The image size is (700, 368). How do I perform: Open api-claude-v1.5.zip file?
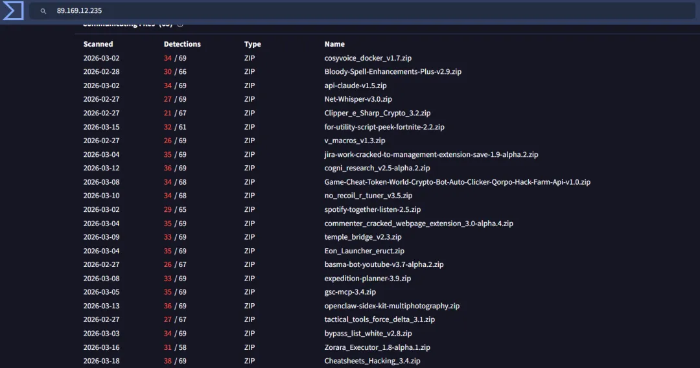tap(355, 86)
